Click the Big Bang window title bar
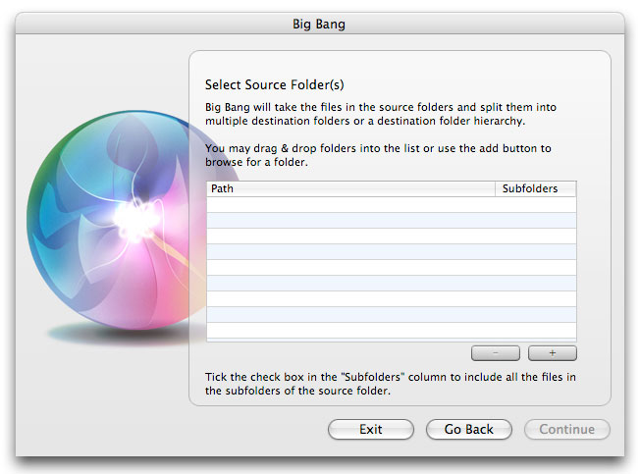Viewport: 640px width, 474px height. pos(320,24)
